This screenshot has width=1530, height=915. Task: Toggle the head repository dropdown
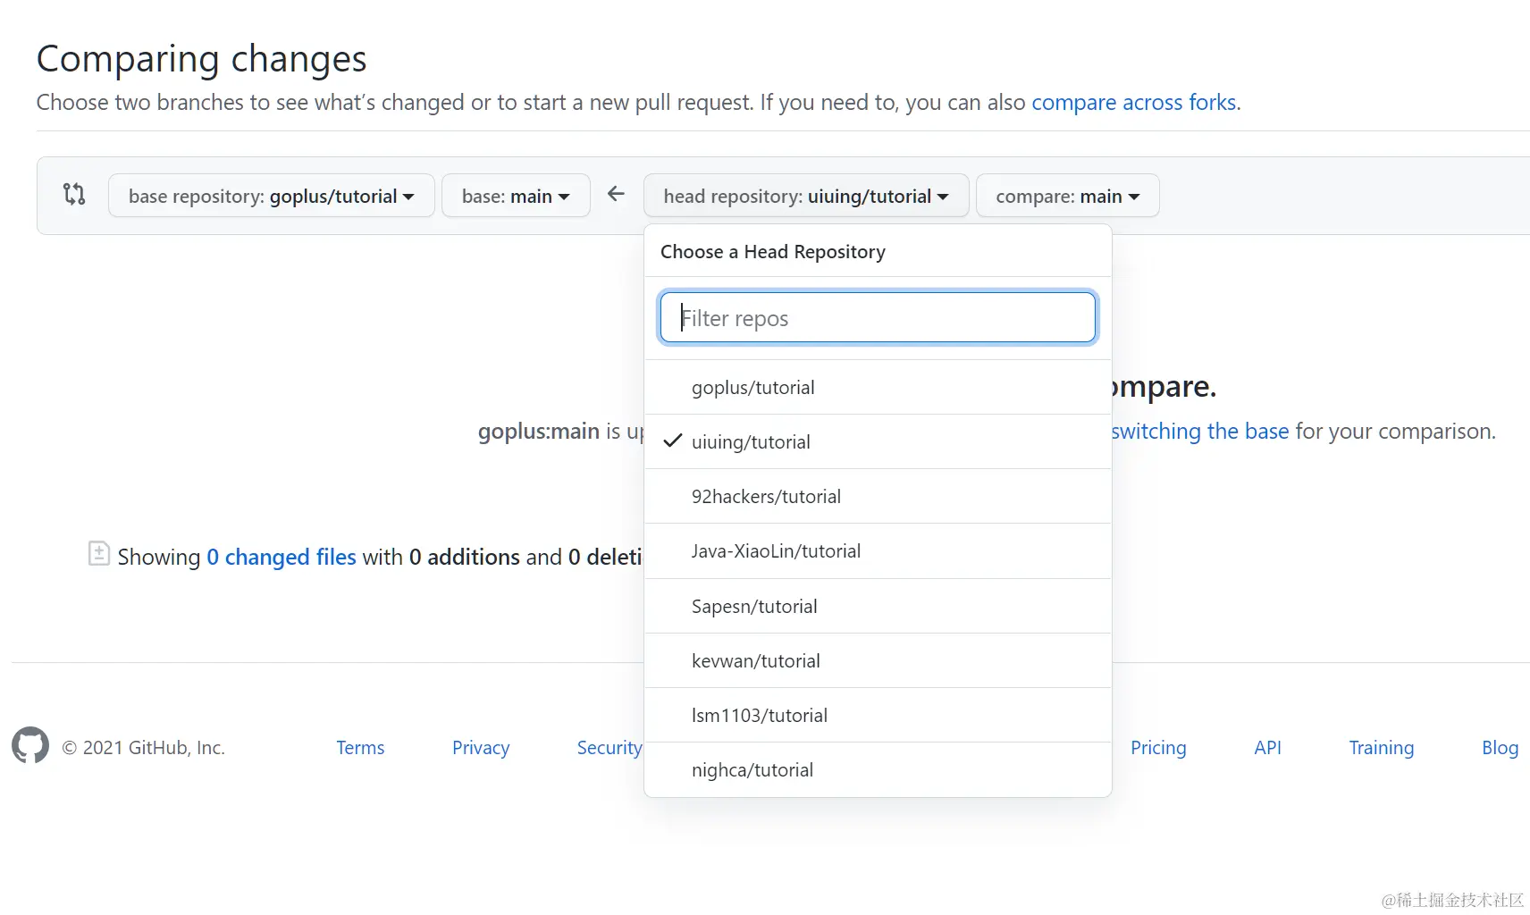tap(805, 196)
